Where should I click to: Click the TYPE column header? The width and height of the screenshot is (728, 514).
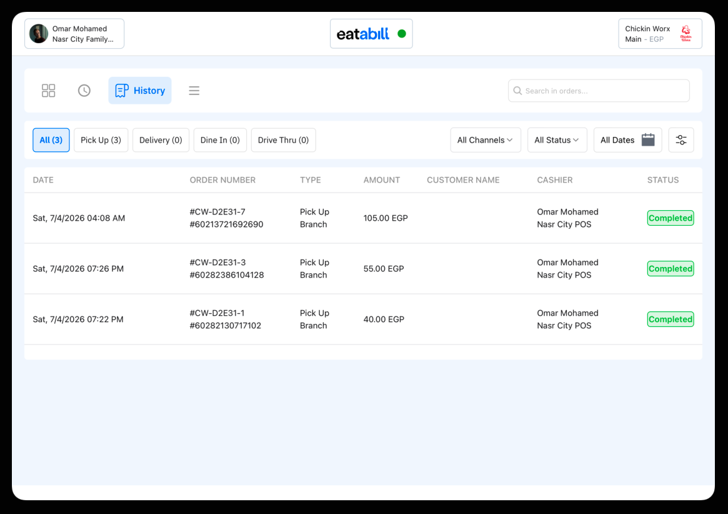coord(310,180)
